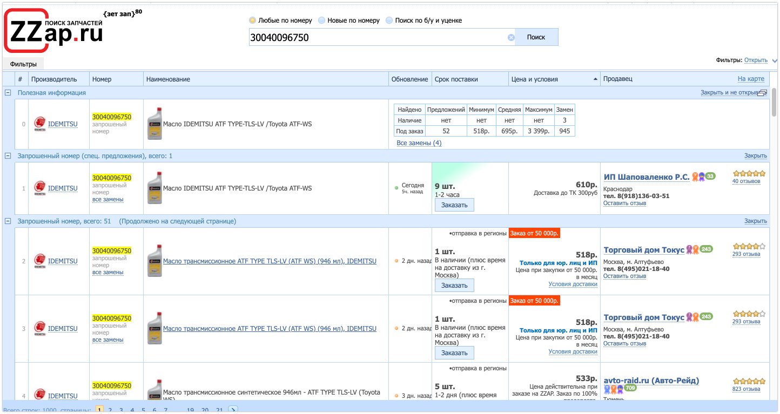Collapse the Полезная информация section
780x414 pixels.
click(x=8, y=93)
